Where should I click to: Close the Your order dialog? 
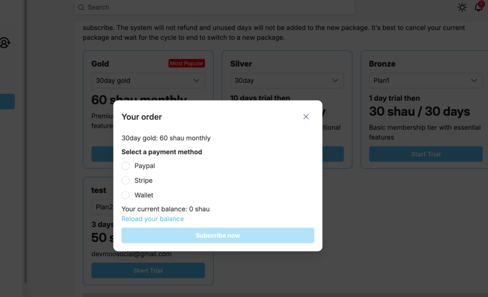point(306,117)
